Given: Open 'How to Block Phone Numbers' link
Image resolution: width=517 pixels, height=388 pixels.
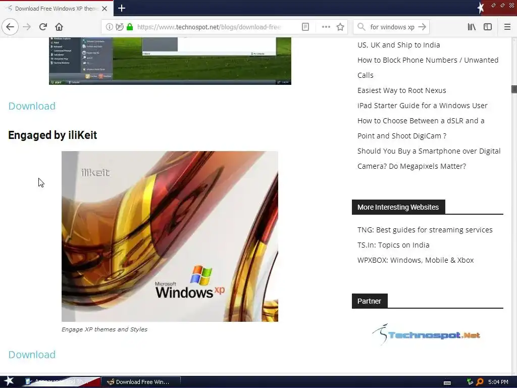Looking at the screenshot, I should 428,67.
